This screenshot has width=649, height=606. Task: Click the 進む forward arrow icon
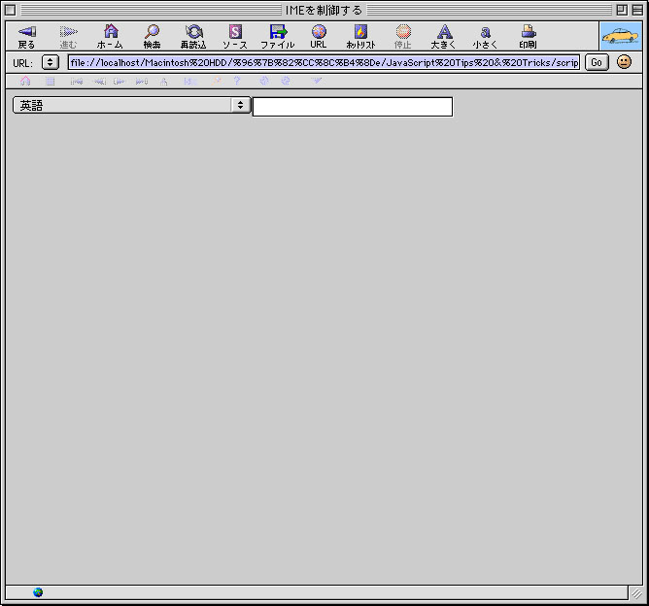click(68, 31)
